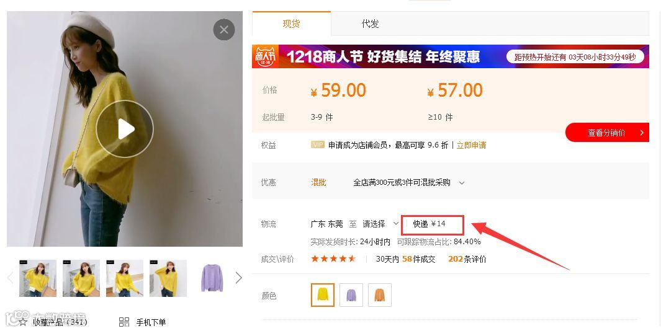The width and height of the screenshot is (661, 331).
Task: Play the product video
Action: (125, 129)
